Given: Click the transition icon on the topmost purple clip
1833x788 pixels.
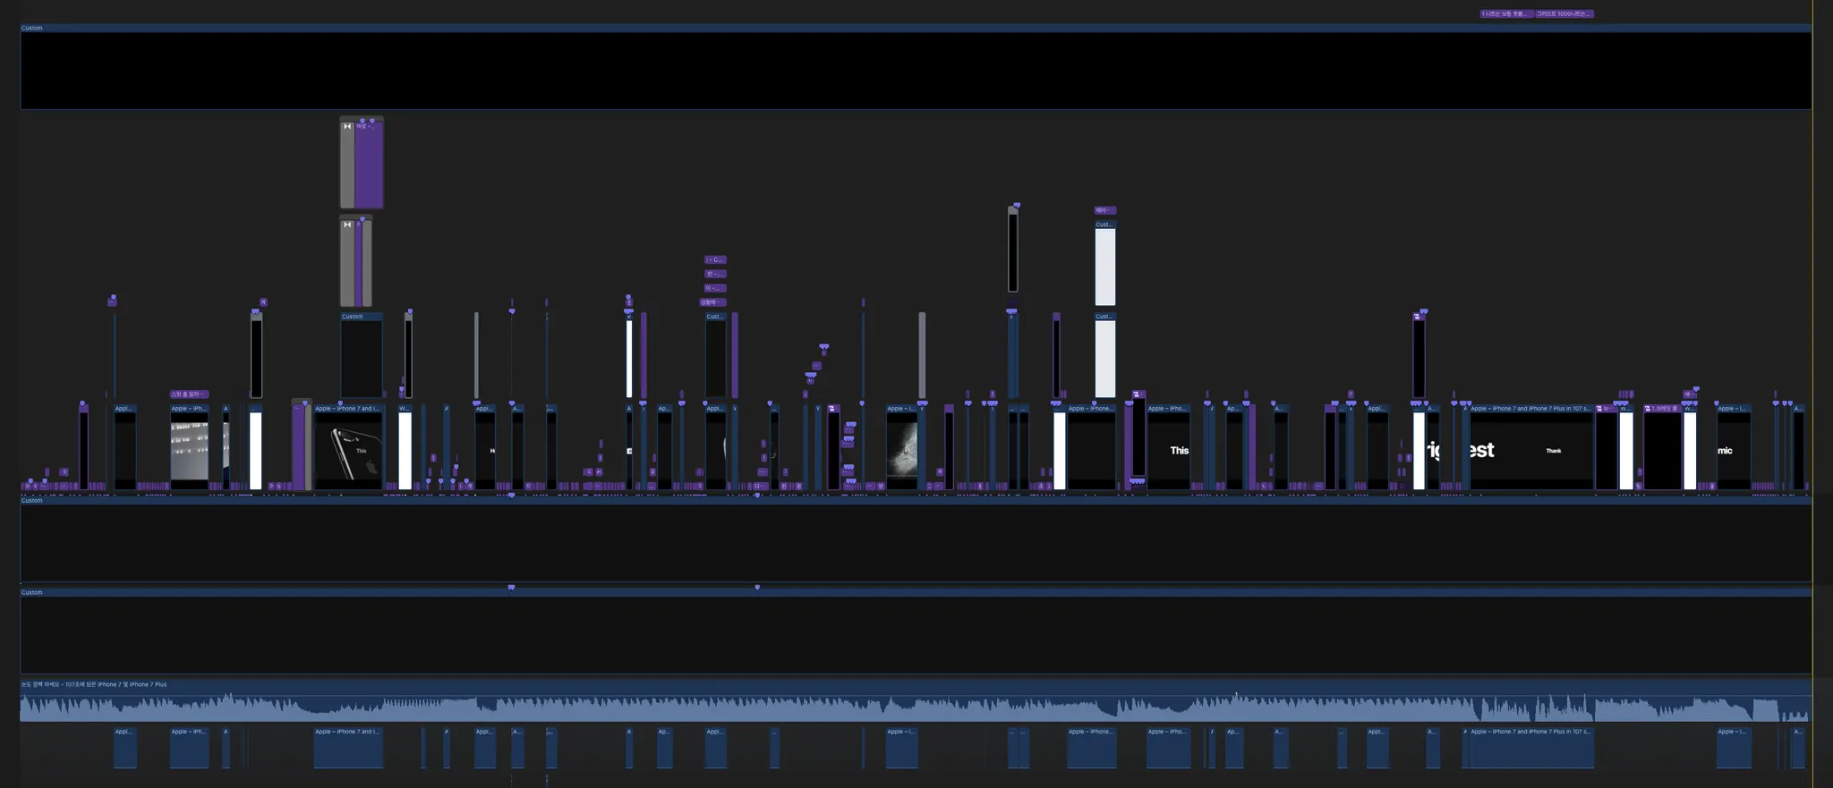Looking at the screenshot, I should 347,126.
